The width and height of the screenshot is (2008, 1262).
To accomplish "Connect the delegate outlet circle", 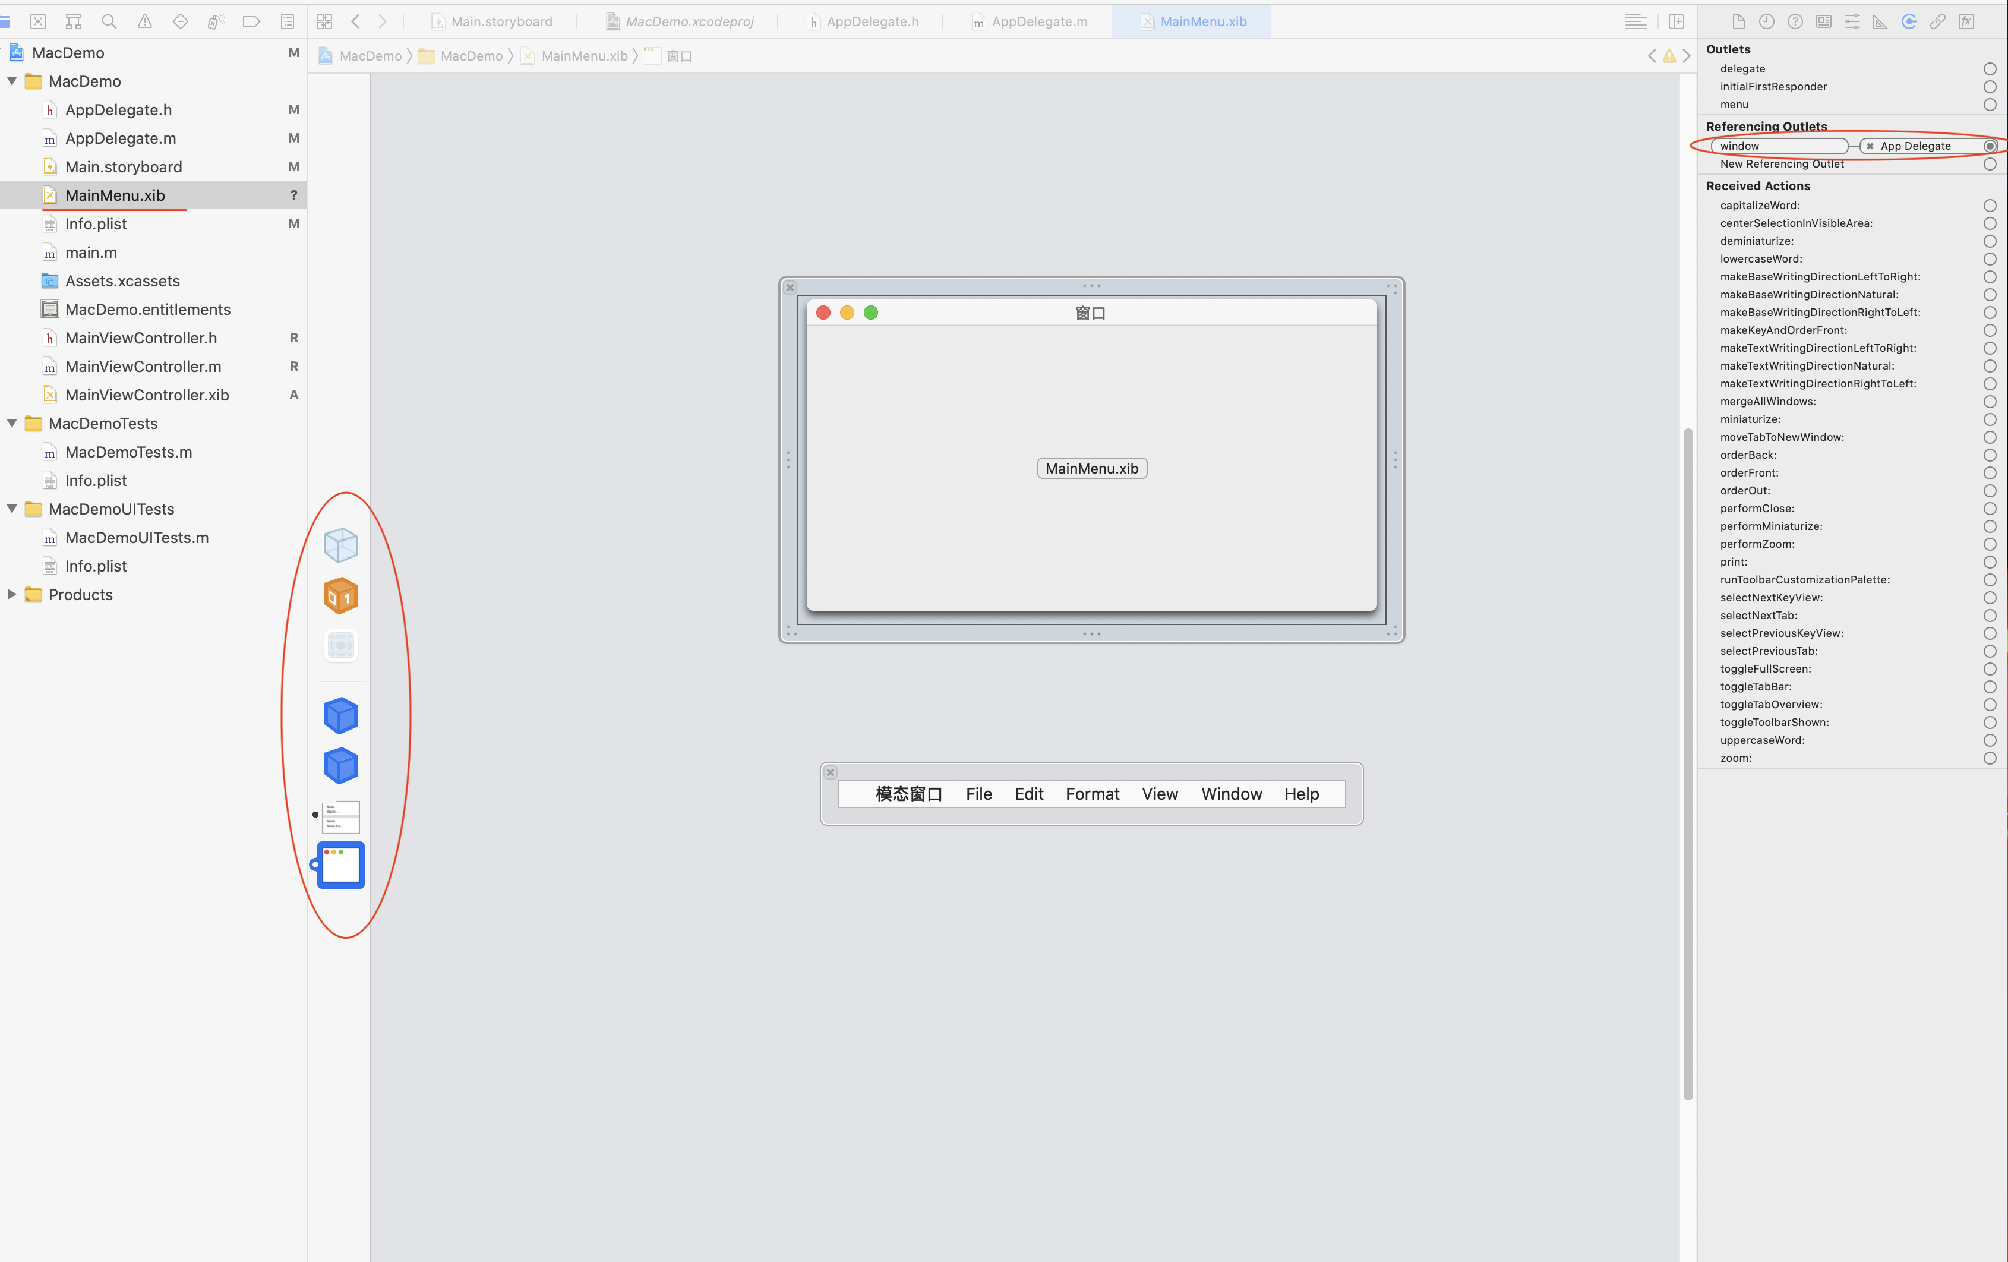I will point(1990,70).
